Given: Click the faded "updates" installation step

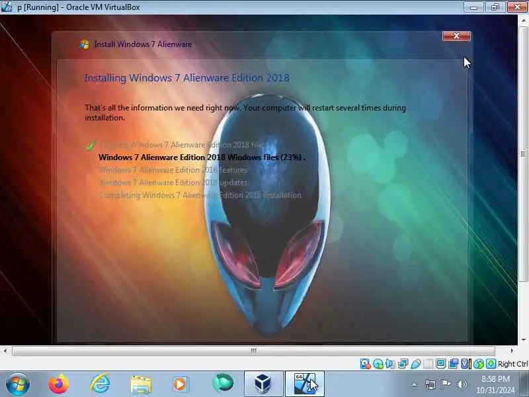Looking at the screenshot, I should [173, 183].
